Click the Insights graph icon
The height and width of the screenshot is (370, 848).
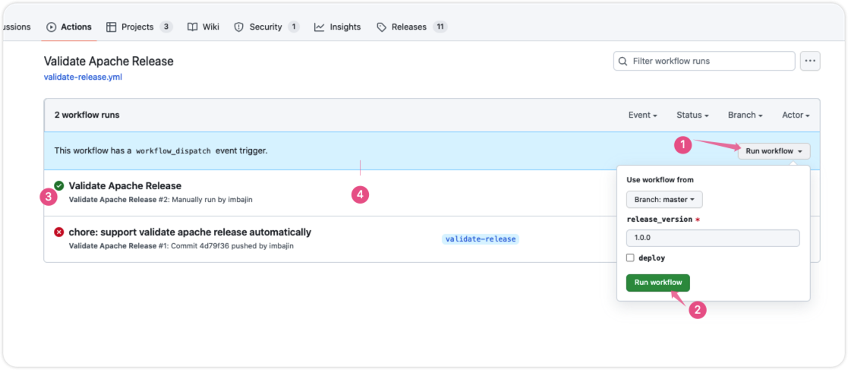pos(320,27)
